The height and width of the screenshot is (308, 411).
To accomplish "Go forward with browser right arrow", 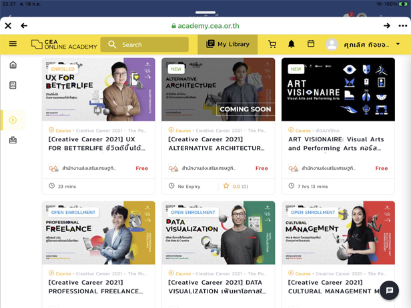I will pyautogui.click(x=386, y=25).
